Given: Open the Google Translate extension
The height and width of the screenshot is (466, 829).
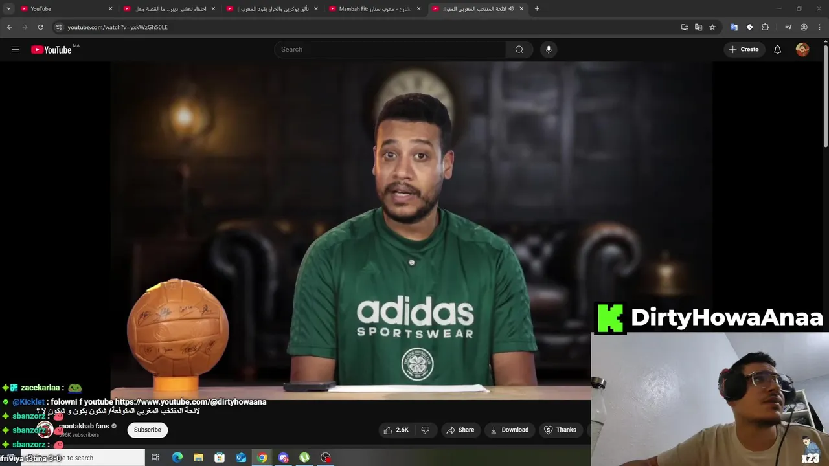Looking at the screenshot, I should click(x=734, y=27).
